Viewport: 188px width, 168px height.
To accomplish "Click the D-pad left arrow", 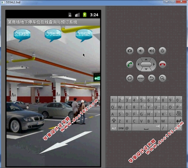I will [138, 64].
